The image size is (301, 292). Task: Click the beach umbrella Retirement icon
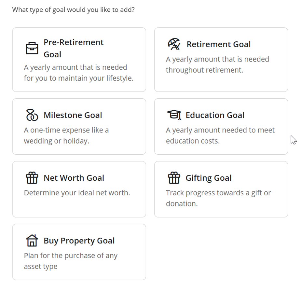pos(174,44)
